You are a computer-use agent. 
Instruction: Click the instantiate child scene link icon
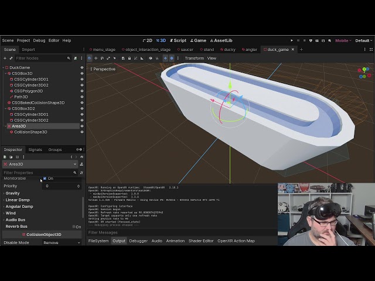[11, 58]
